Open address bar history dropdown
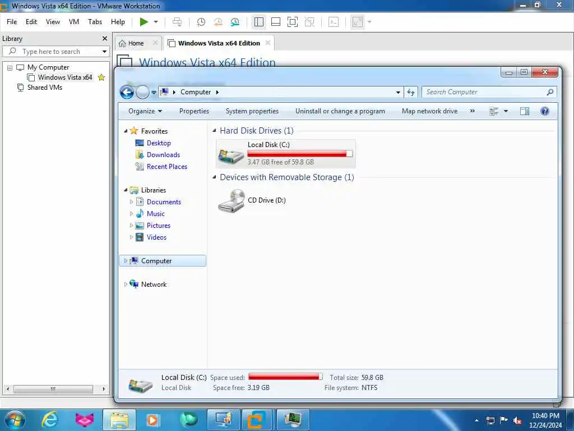The width and height of the screenshot is (574, 431). click(398, 93)
